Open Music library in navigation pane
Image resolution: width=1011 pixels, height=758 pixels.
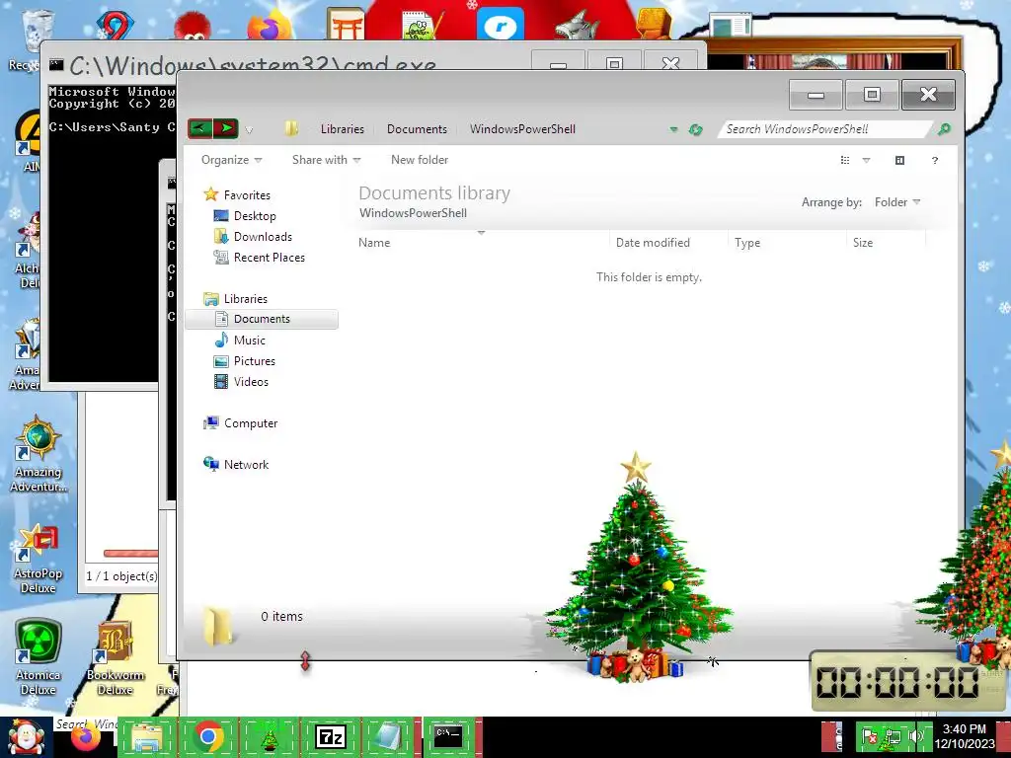coord(239,340)
